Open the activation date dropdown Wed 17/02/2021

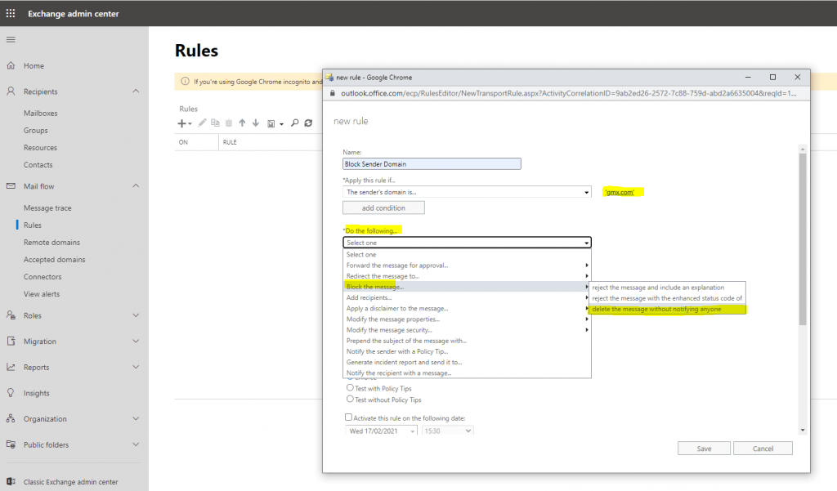click(x=381, y=431)
